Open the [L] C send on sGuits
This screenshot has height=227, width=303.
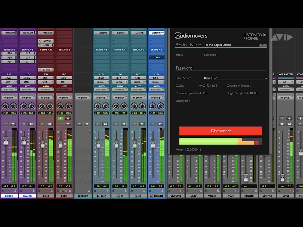click(27, 61)
